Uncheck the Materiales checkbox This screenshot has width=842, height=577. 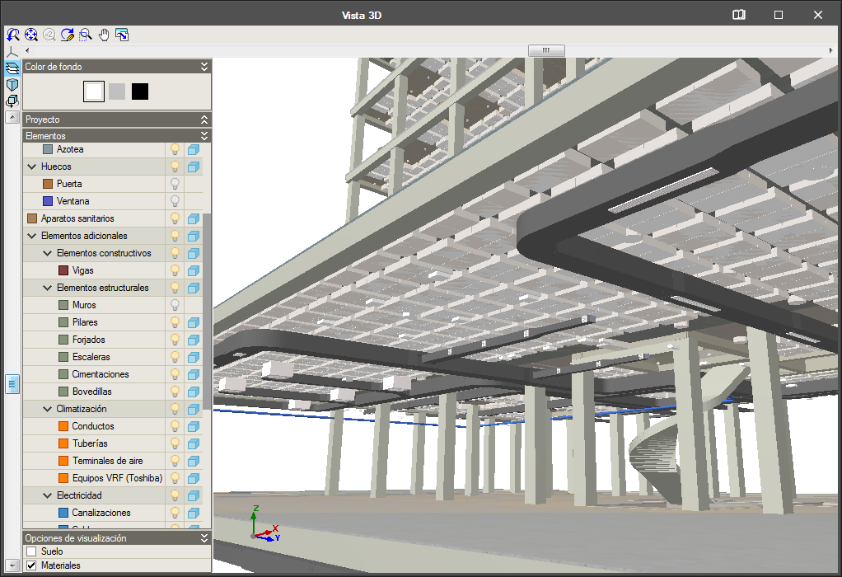[31, 565]
